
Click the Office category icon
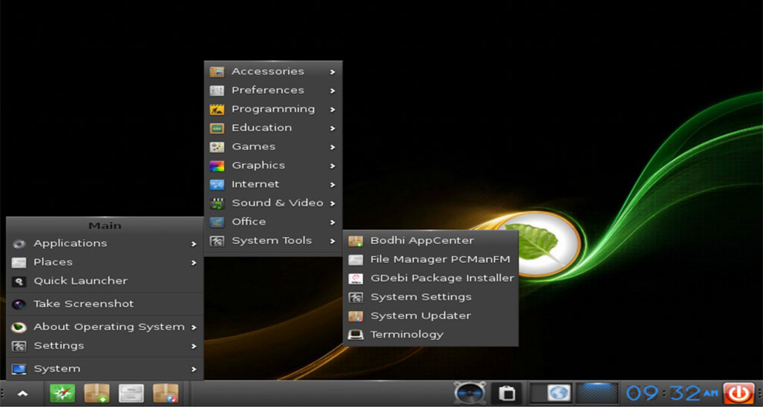tap(217, 222)
